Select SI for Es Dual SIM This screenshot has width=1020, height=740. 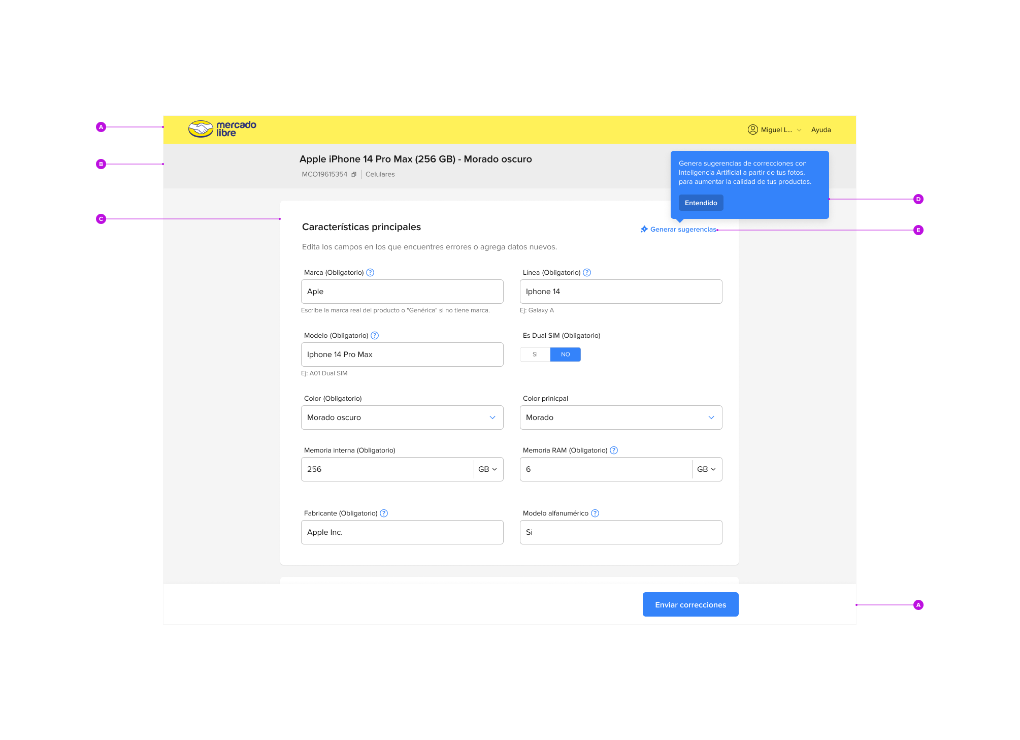click(x=535, y=355)
